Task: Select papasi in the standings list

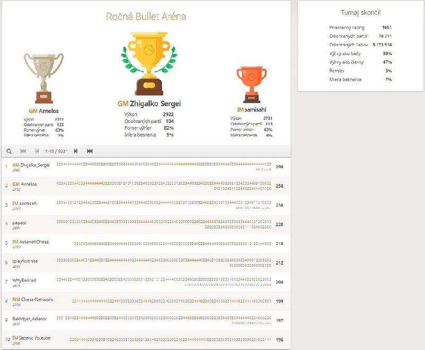Action: pyautogui.click(x=20, y=223)
